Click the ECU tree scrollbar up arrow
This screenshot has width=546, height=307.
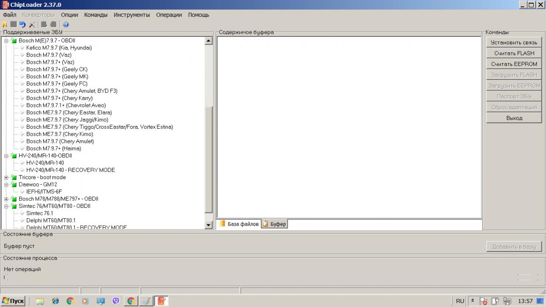coord(209,41)
